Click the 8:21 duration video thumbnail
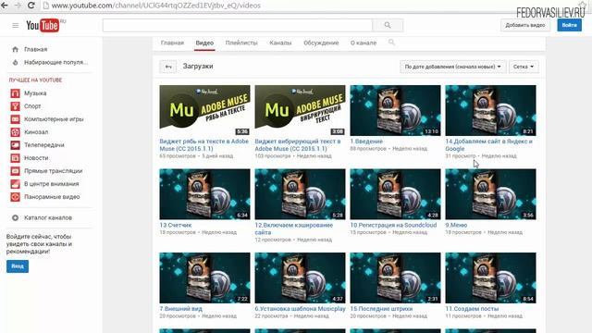Screen dimensions: 592x333 490,110
